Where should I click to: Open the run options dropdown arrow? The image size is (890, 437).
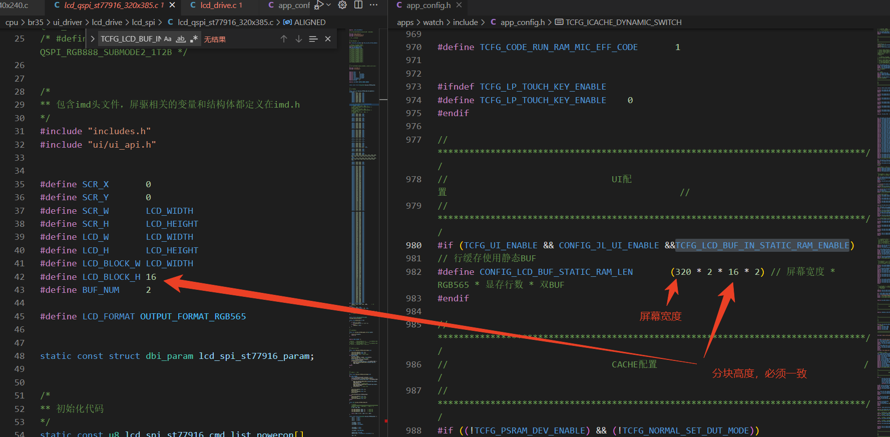click(328, 5)
